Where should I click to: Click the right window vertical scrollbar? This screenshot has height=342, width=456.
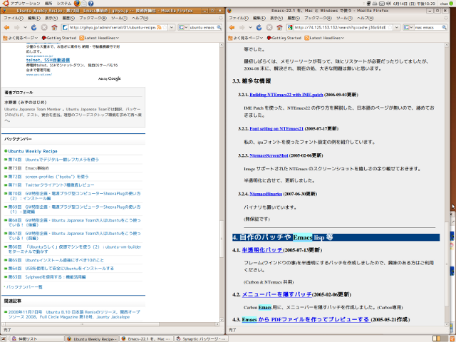coord(447,183)
